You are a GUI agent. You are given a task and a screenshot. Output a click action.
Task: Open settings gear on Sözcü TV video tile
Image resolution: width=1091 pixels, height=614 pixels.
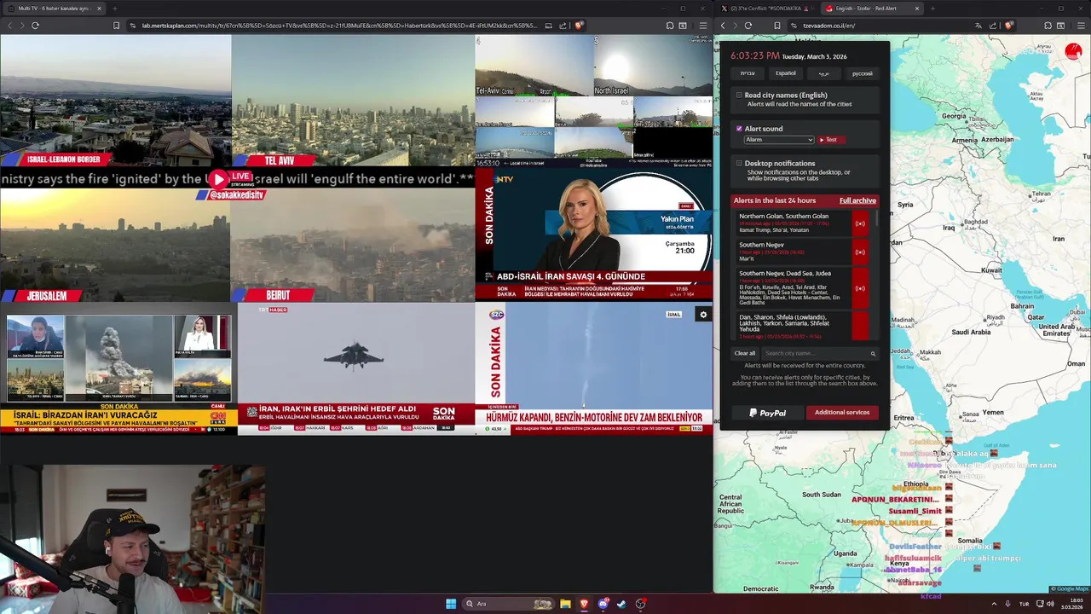coord(703,315)
